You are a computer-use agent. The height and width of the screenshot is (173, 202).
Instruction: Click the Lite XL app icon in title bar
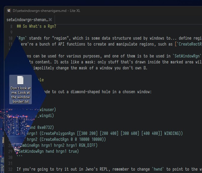[x=9, y=10]
